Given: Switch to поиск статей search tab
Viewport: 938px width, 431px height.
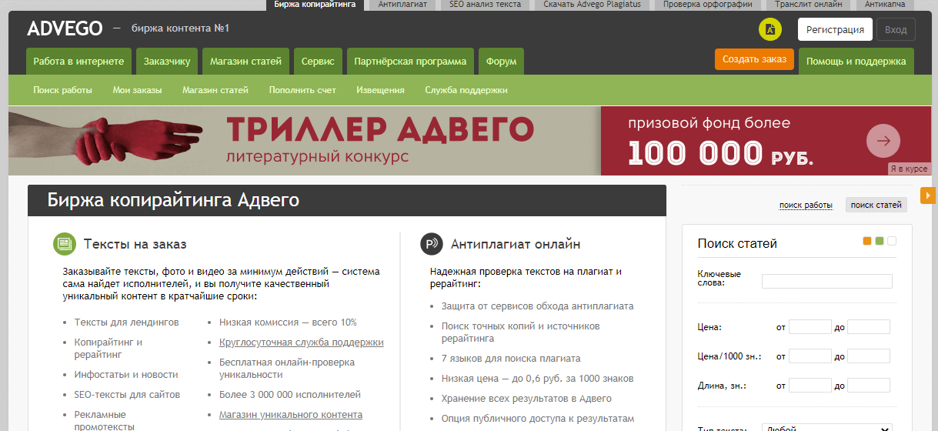Looking at the screenshot, I should pyautogui.click(x=876, y=205).
